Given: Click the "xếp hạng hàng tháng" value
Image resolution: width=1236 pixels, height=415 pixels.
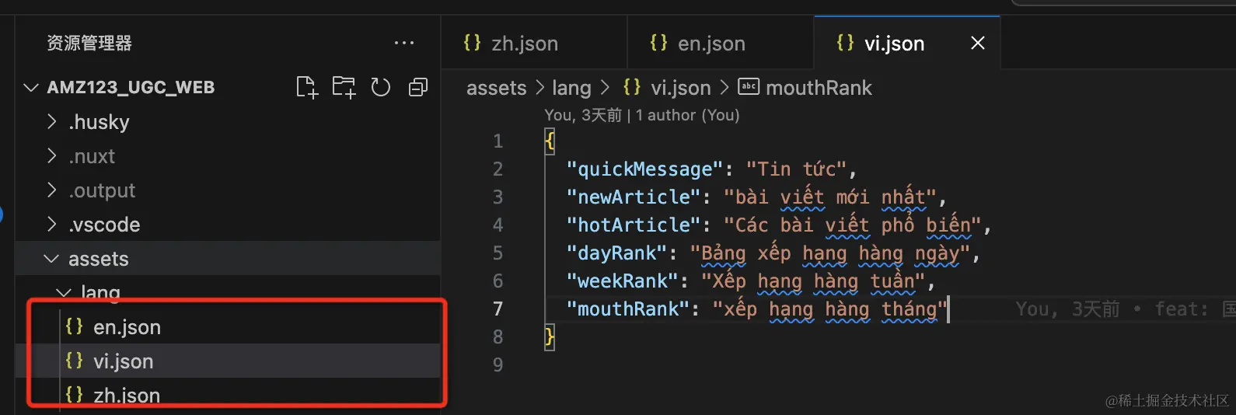Looking at the screenshot, I should coord(829,309).
